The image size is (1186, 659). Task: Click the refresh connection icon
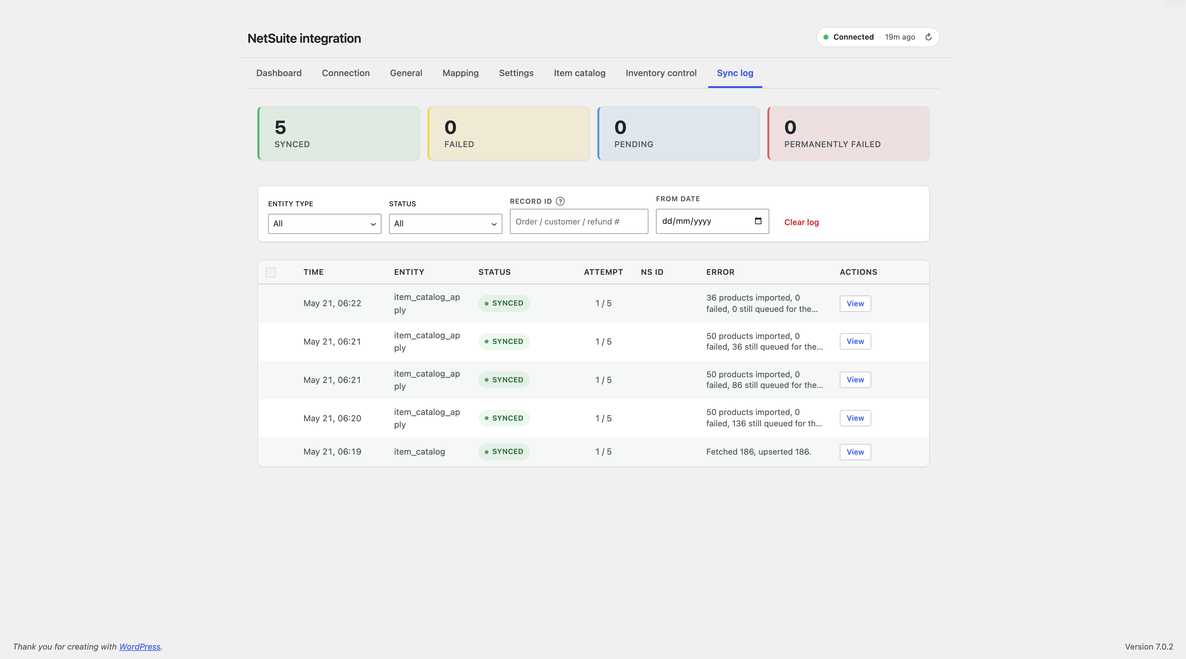tap(928, 37)
